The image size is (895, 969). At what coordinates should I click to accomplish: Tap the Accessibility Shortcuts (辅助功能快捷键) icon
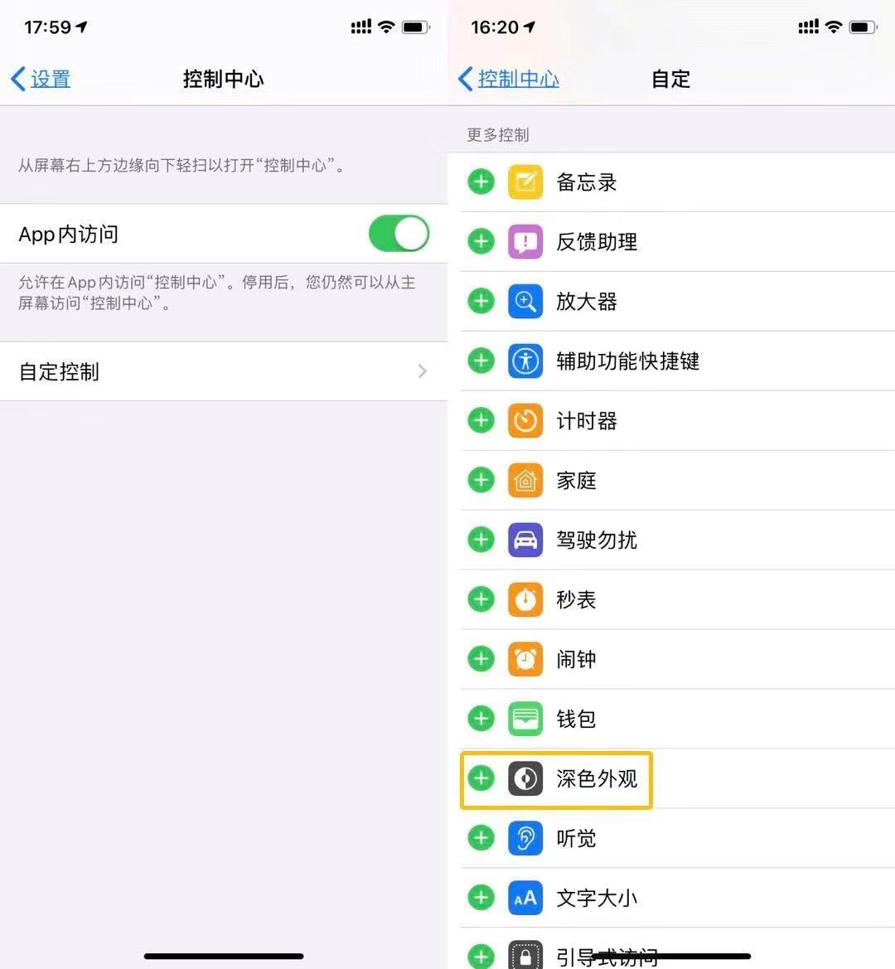(x=525, y=361)
